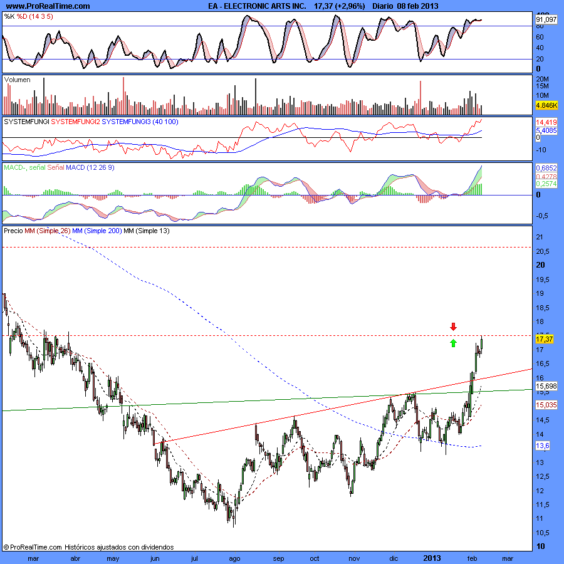564x564 pixels.
Task: Click the blue 5,4085 indicator value
Action: (546, 130)
